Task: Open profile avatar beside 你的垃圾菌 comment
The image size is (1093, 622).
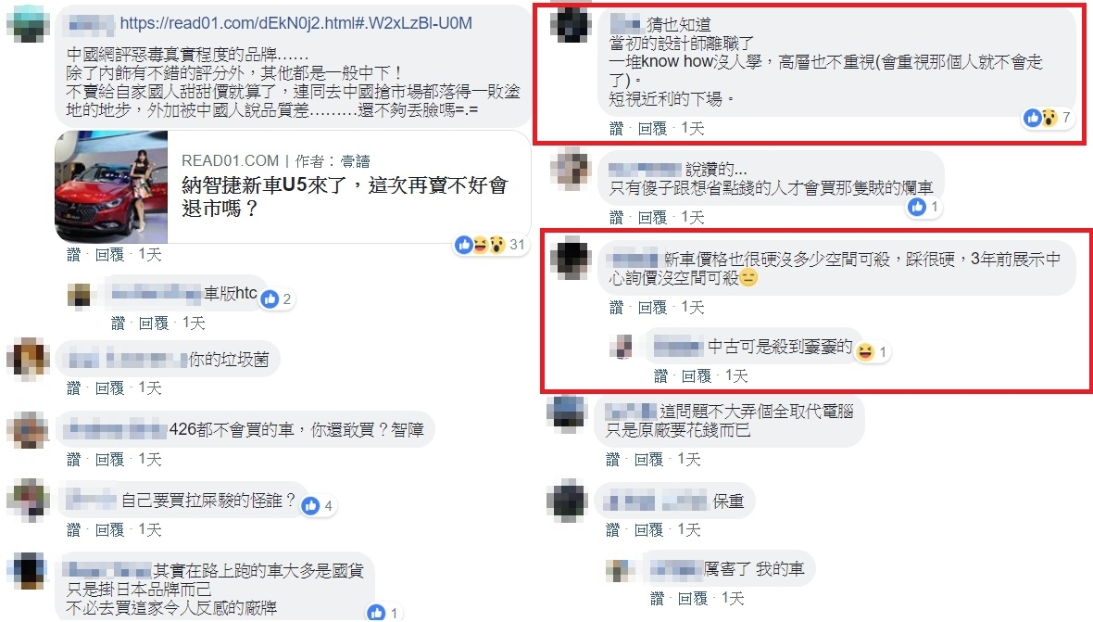Action: [28, 360]
